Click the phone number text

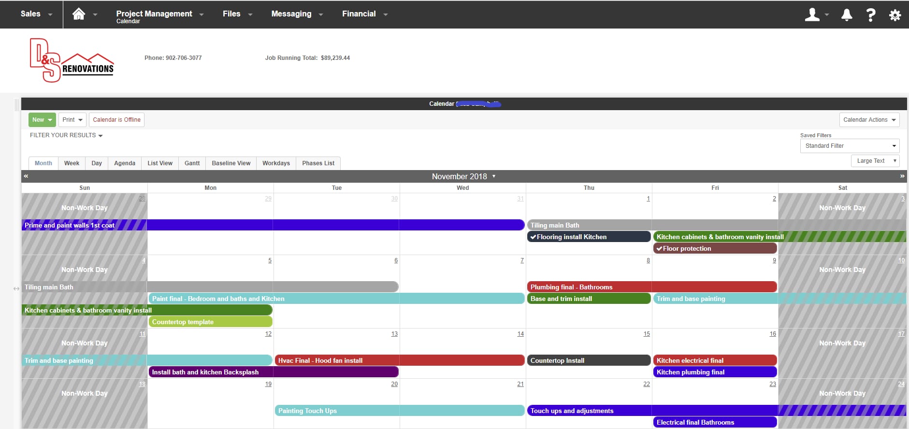tap(173, 58)
